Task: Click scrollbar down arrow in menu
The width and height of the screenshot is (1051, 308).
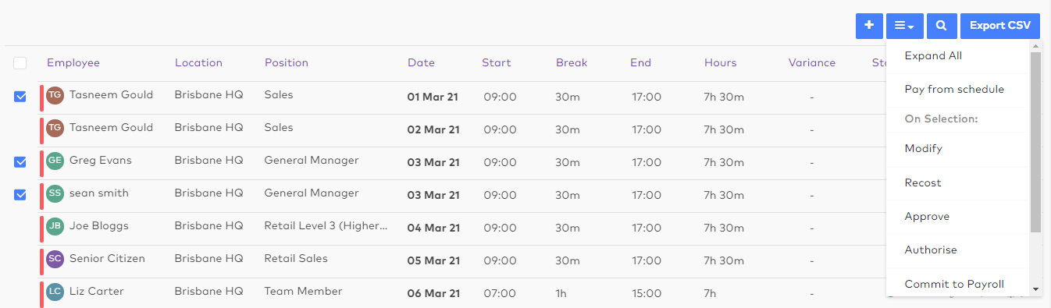Action: click(1035, 289)
